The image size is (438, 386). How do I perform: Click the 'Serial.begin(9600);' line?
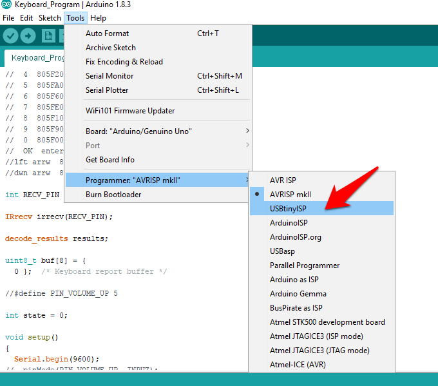tap(57, 359)
